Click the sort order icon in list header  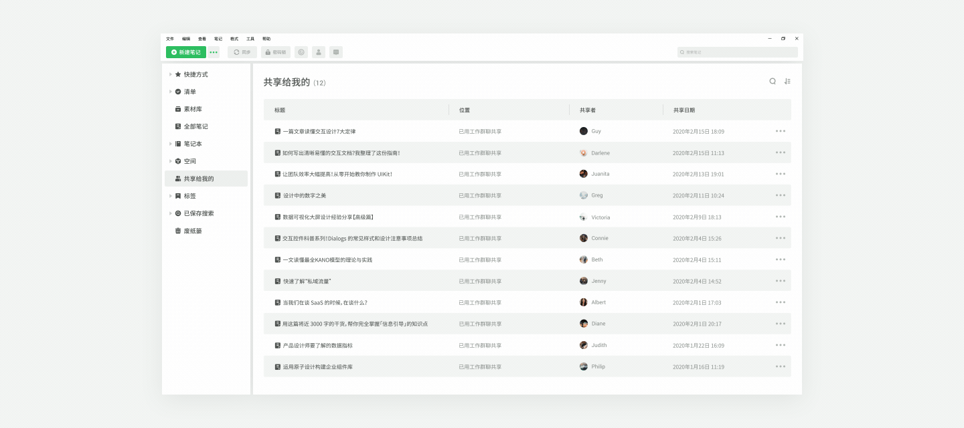[787, 82]
